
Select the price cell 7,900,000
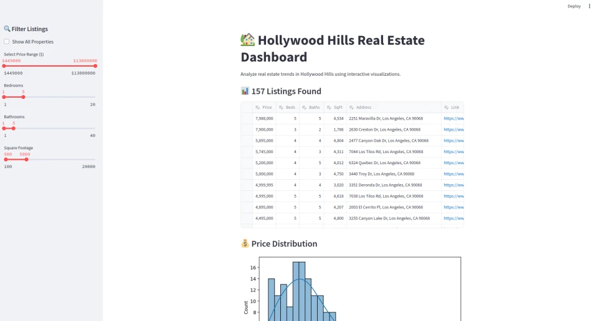point(264,129)
